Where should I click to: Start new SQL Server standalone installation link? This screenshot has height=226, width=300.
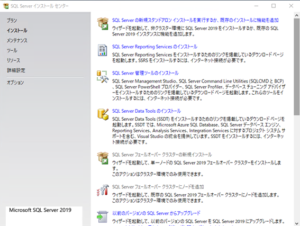point(195,20)
